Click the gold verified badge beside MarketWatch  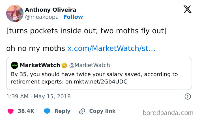(x=64, y=65)
